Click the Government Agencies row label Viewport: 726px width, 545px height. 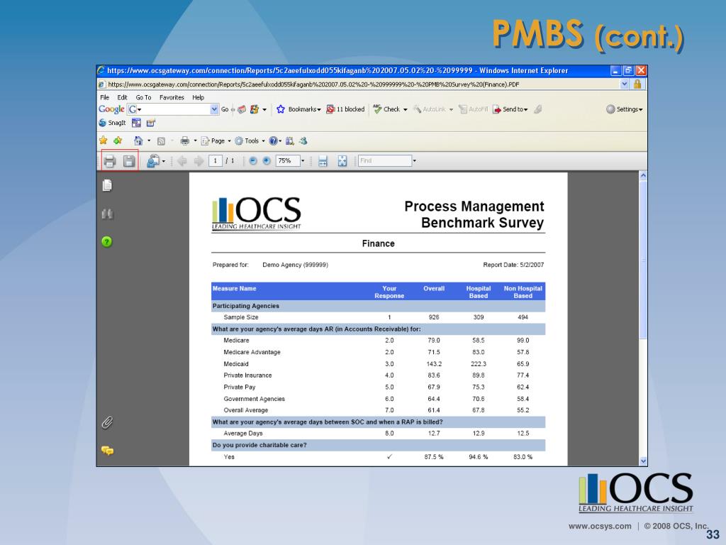[x=255, y=399]
